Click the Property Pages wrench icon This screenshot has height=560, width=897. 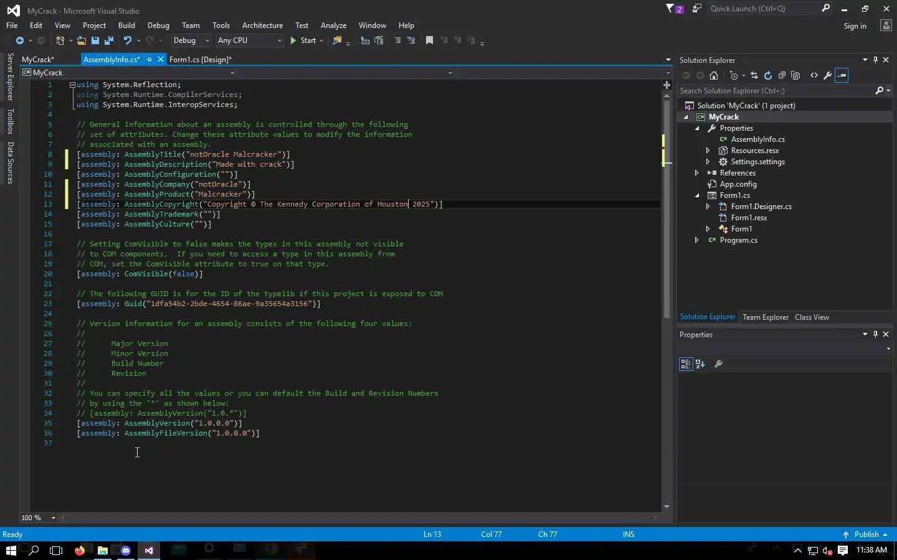(x=718, y=364)
